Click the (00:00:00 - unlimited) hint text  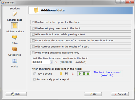tap(73, 62)
